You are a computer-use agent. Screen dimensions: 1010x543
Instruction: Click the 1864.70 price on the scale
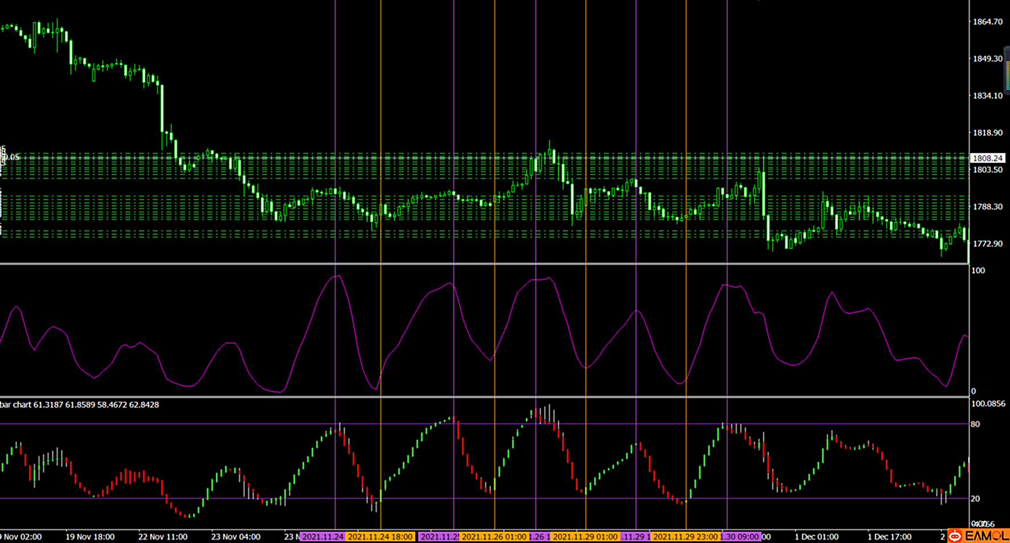tap(987, 22)
